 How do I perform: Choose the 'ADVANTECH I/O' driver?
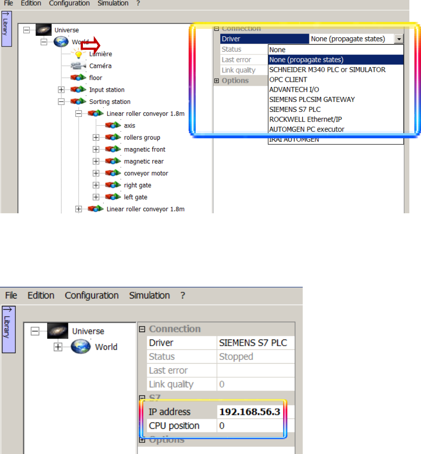coord(336,89)
